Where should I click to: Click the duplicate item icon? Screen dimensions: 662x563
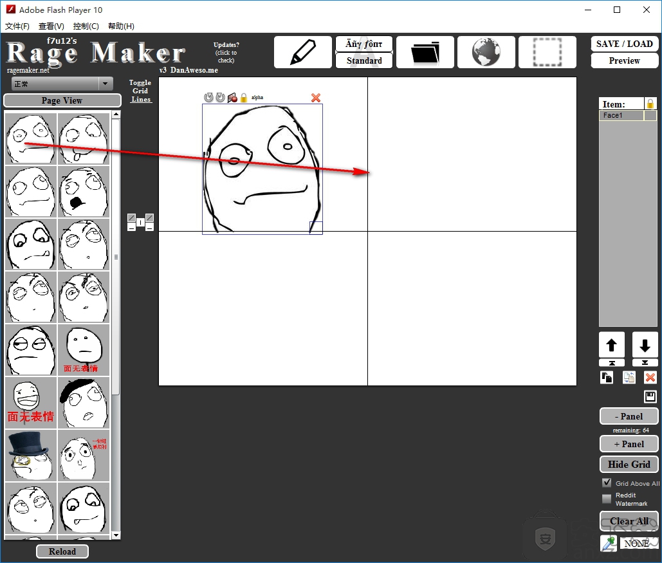[607, 377]
